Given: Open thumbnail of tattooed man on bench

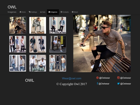Looking at the screenshot, I should pos(18,25).
